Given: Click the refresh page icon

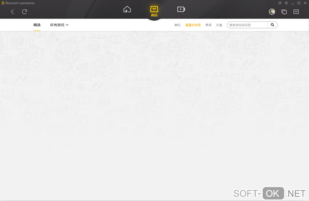Looking at the screenshot, I should tap(25, 12).
